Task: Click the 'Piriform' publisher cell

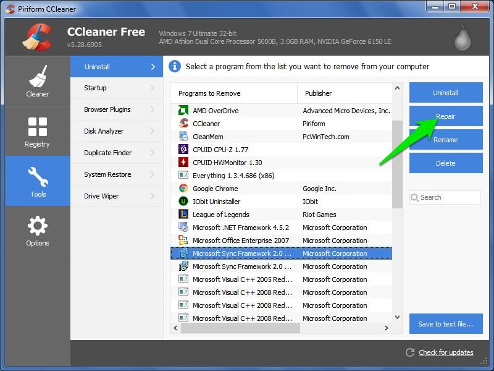Action: (x=314, y=123)
